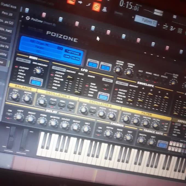Image resolution: width=186 pixels, height=186 pixels.
Task: Adjust the LFO RATE slider
Action: pos(79,86)
